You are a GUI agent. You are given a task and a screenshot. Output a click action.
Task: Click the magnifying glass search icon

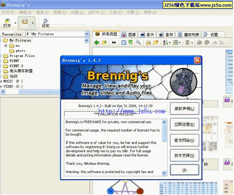139,42
